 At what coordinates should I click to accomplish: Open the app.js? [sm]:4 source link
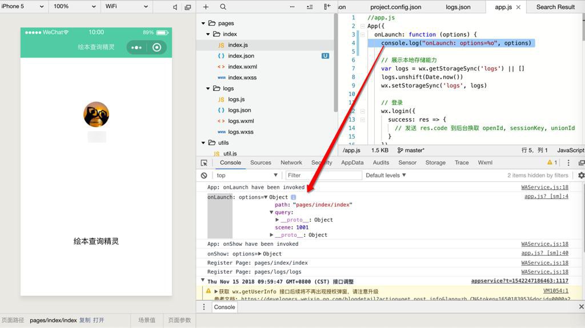click(x=546, y=196)
